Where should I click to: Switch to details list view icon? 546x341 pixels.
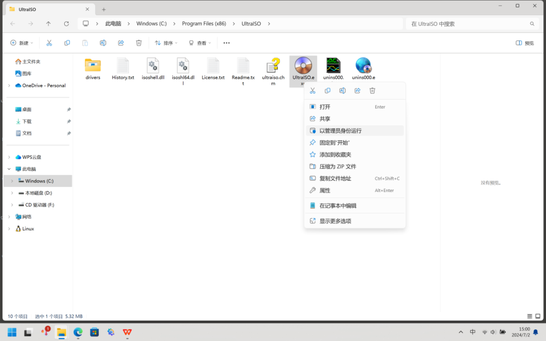530,316
